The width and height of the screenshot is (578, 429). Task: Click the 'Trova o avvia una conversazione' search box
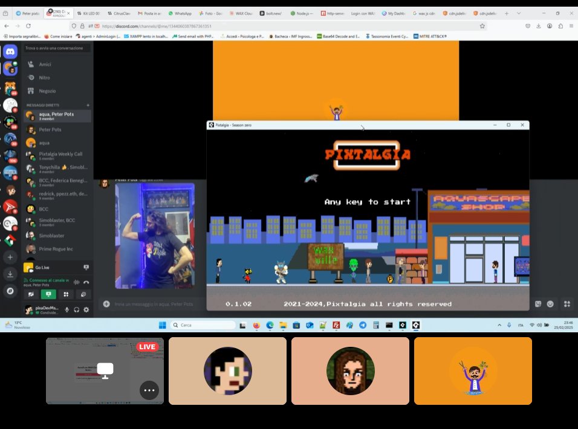pyautogui.click(x=57, y=48)
